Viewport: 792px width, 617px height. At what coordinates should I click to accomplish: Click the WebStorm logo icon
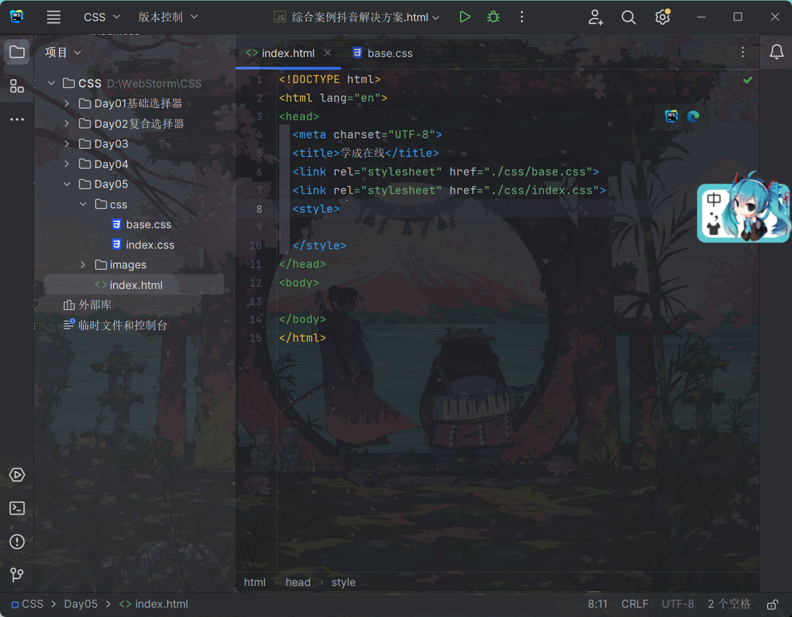pos(17,17)
